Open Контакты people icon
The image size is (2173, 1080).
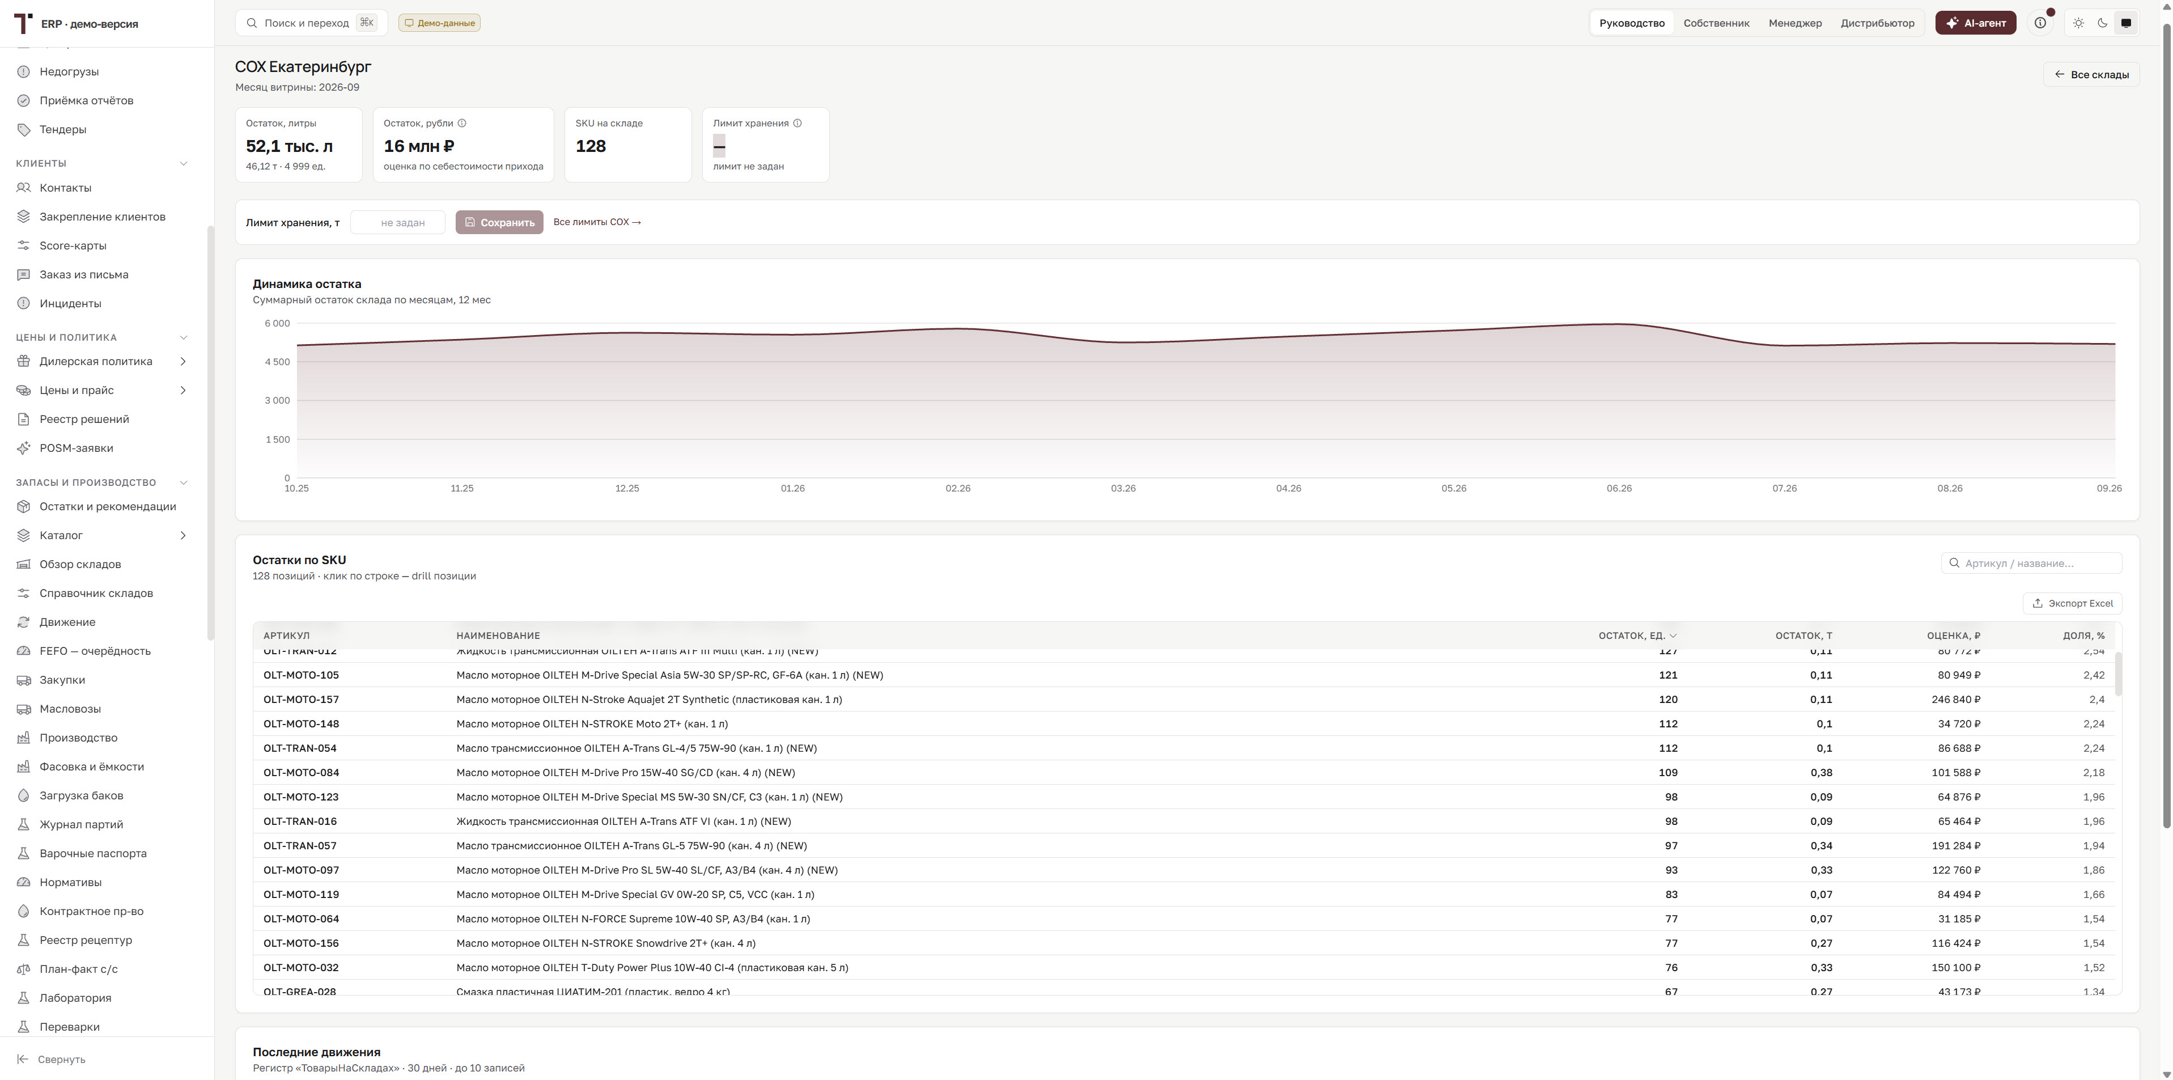[24, 187]
